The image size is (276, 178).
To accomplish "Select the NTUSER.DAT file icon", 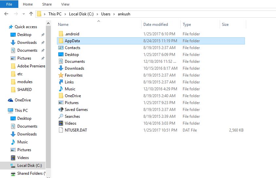I will click(x=61, y=130).
